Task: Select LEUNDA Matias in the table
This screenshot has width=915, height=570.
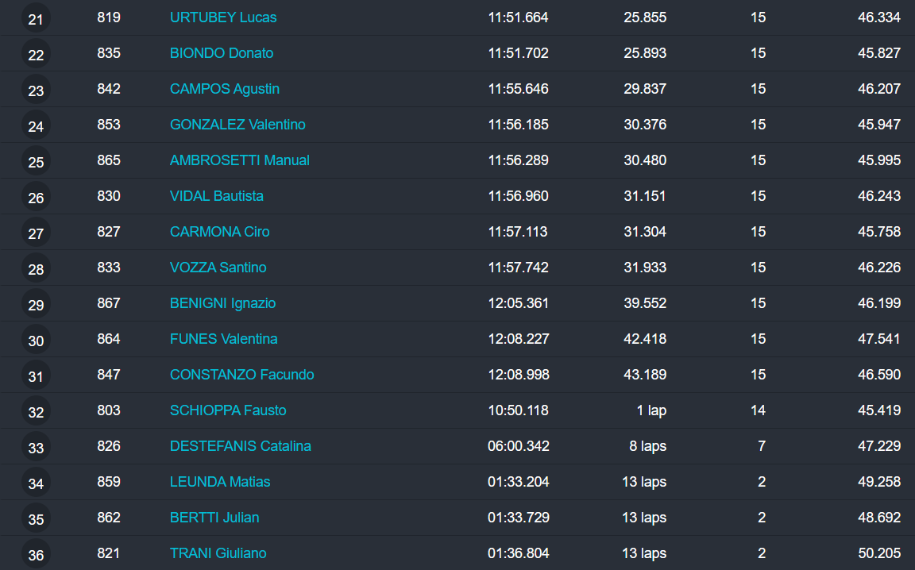Action: point(220,482)
